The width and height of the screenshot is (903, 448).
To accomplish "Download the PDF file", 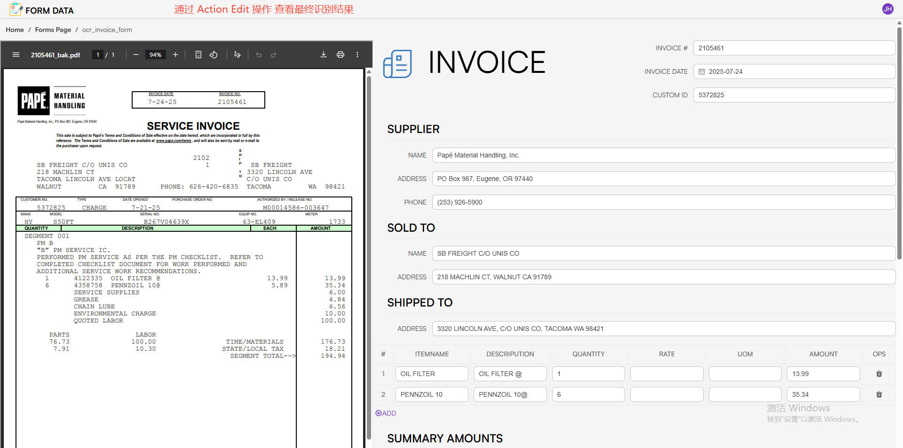I will coord(324,55).
